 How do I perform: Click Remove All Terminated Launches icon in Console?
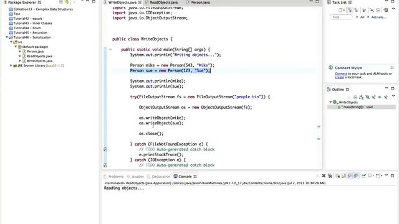coord(330,175)
